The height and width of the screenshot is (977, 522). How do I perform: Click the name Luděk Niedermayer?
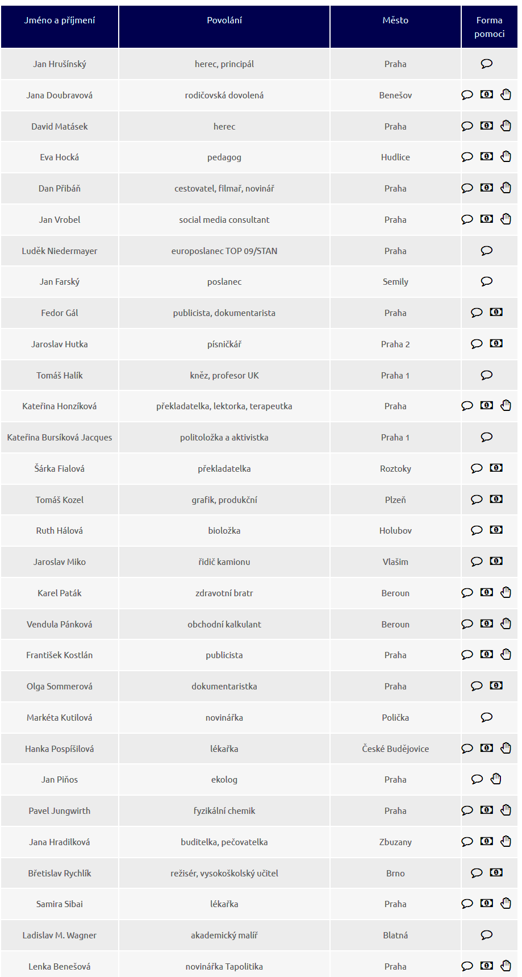coord(60,251)
